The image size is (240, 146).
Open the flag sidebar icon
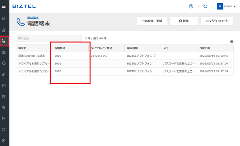point(3,119)
